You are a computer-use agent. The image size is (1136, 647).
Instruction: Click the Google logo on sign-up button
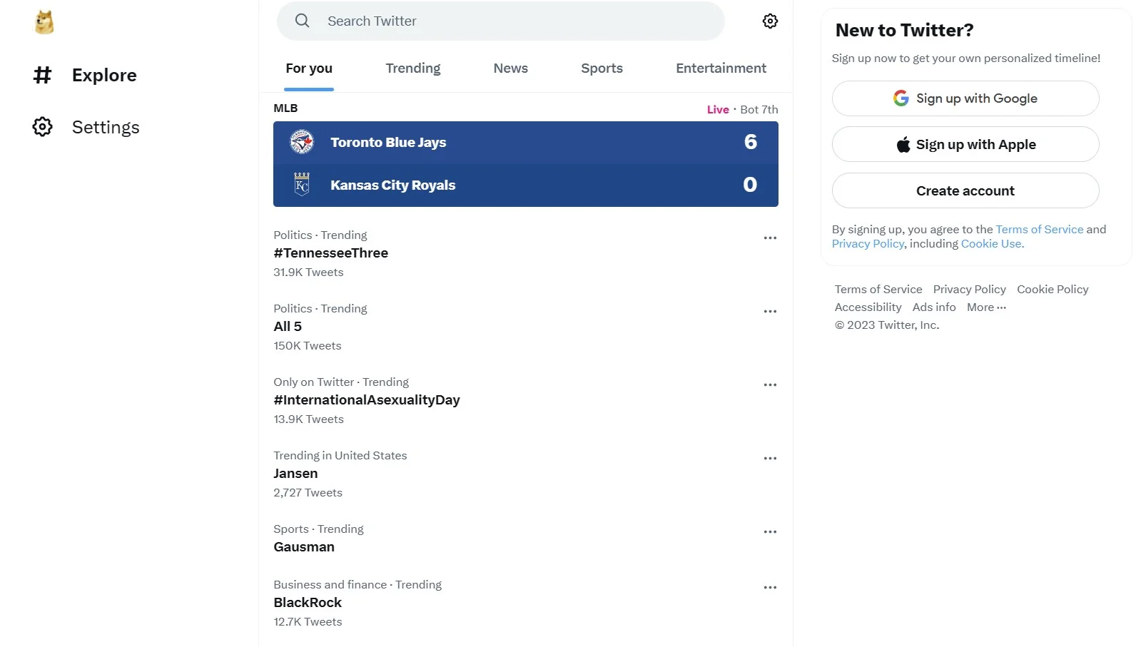click(x=901, y=98)
